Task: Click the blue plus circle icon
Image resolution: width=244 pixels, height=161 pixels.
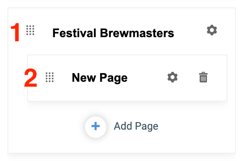Action: (96, 127)
